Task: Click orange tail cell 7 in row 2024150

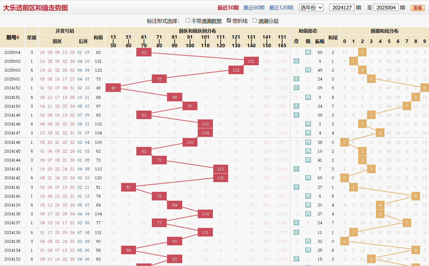Action: 407,106
